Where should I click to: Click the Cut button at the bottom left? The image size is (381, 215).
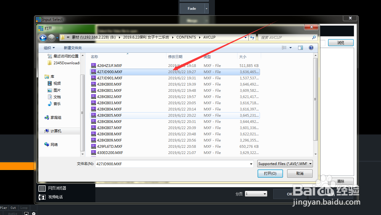[x=13, y=208]
